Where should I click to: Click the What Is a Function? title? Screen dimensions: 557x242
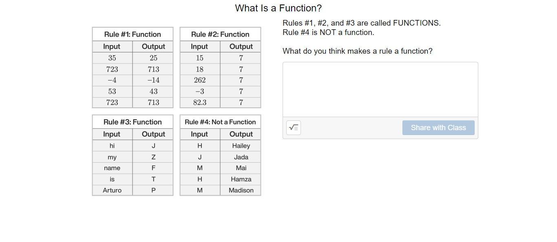[x=278, y=8]
